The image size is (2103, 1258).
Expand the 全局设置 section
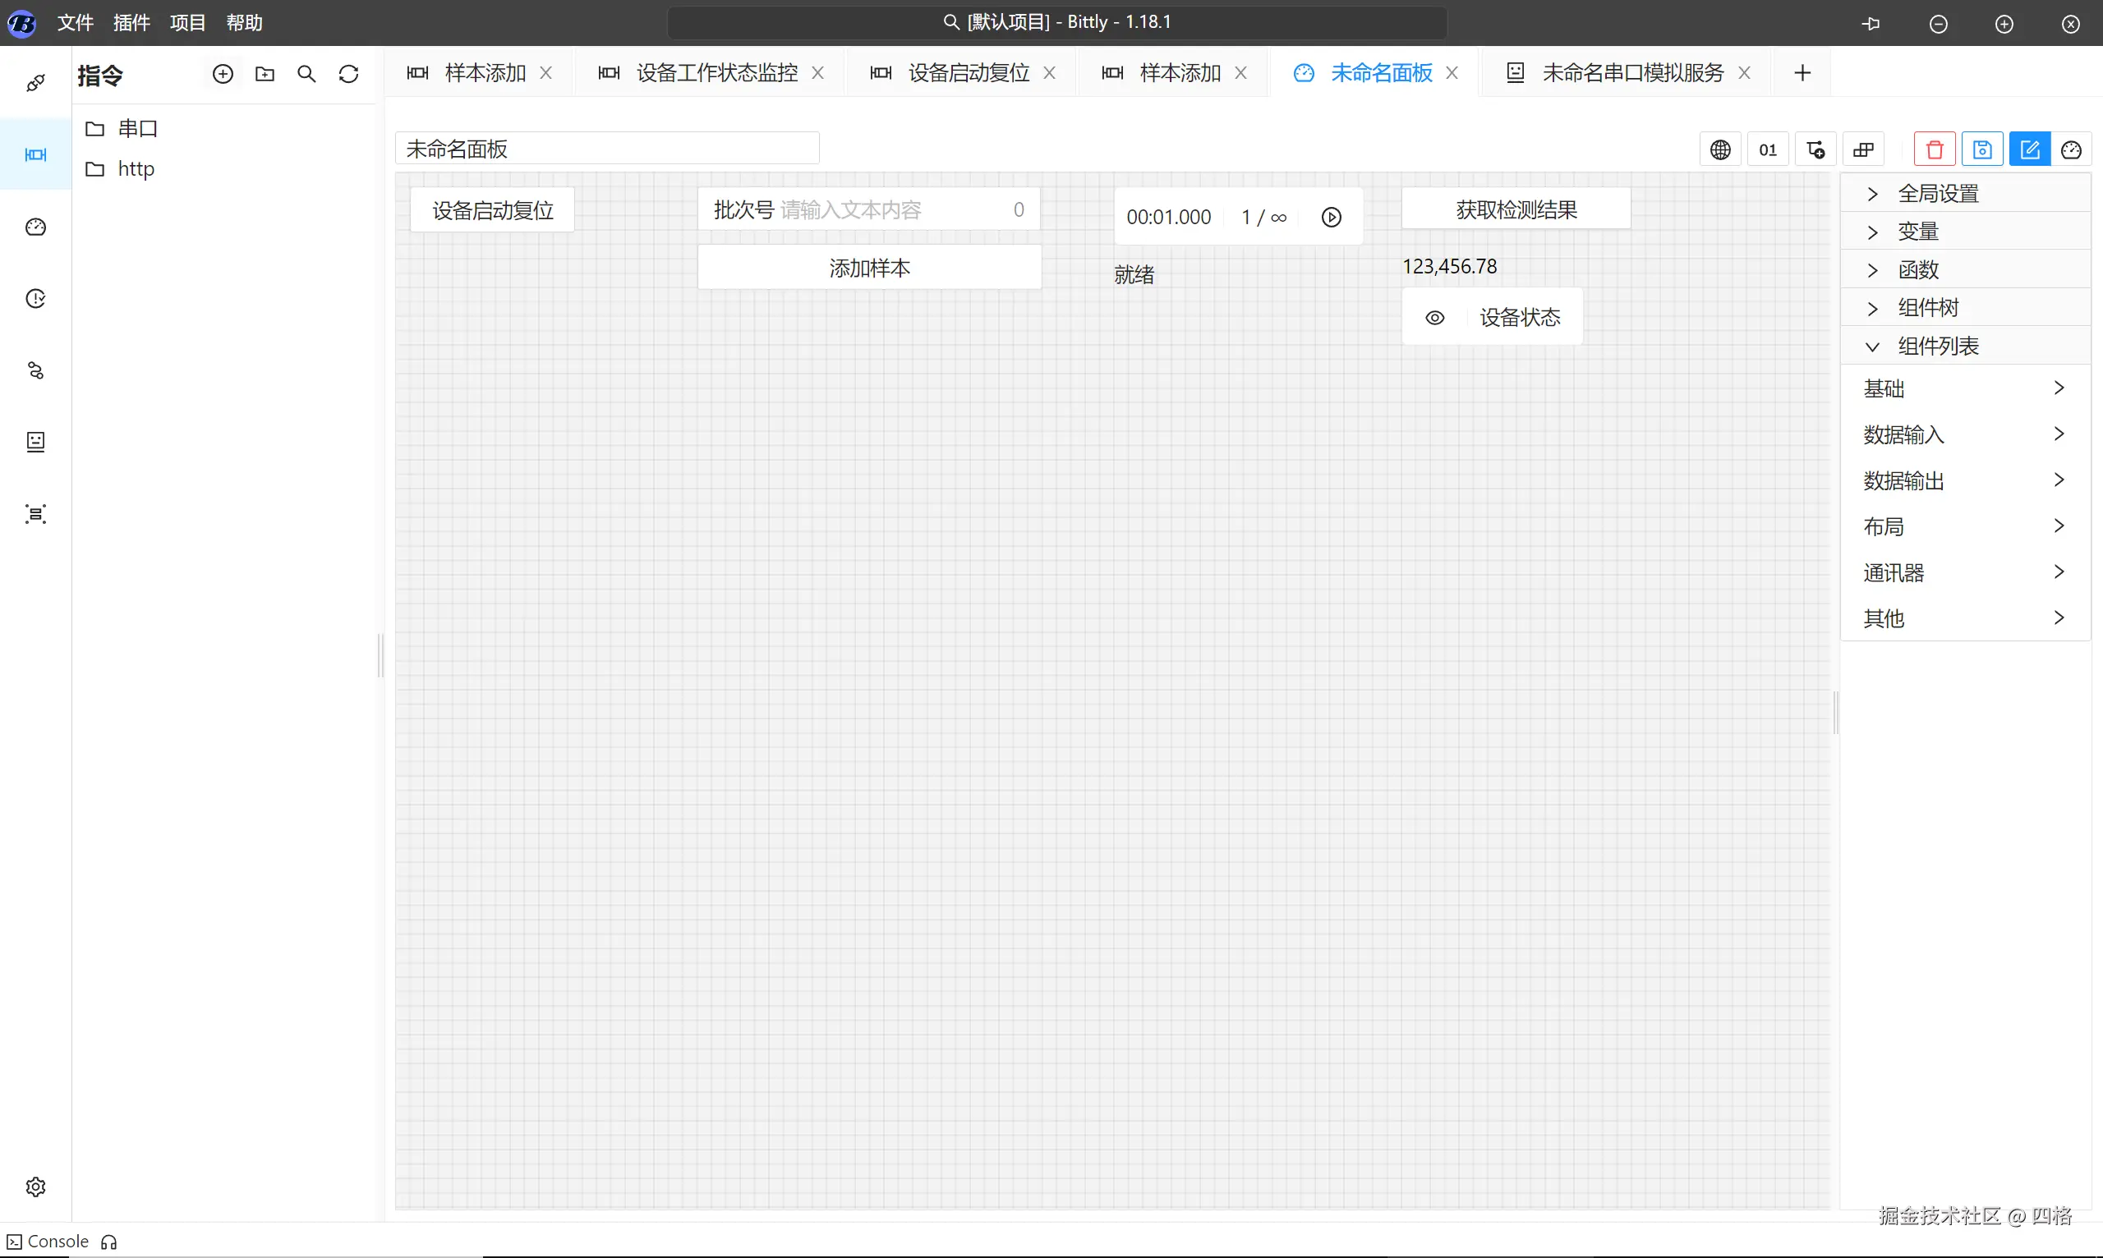1937,193
